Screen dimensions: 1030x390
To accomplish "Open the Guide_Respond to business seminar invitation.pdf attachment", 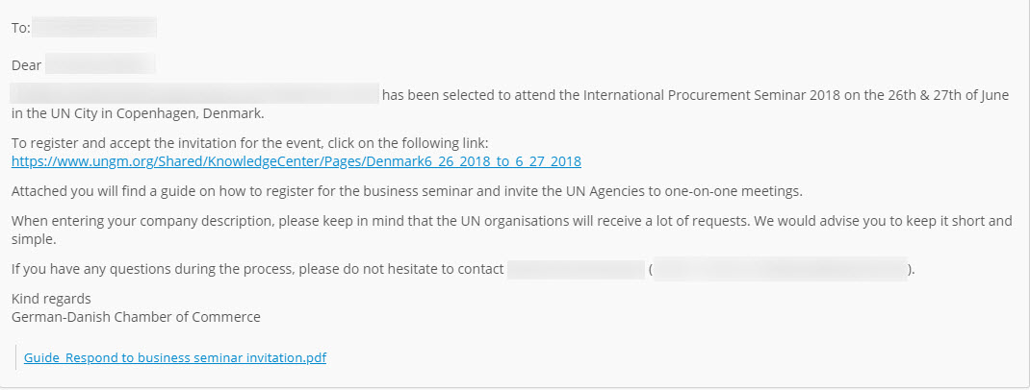I will click(175, 358).
